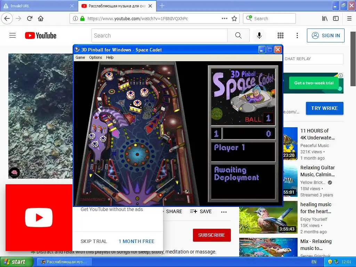Click SAVE to playlist button
This screenshot has height=267, width=356.
[x=201, y=211]
